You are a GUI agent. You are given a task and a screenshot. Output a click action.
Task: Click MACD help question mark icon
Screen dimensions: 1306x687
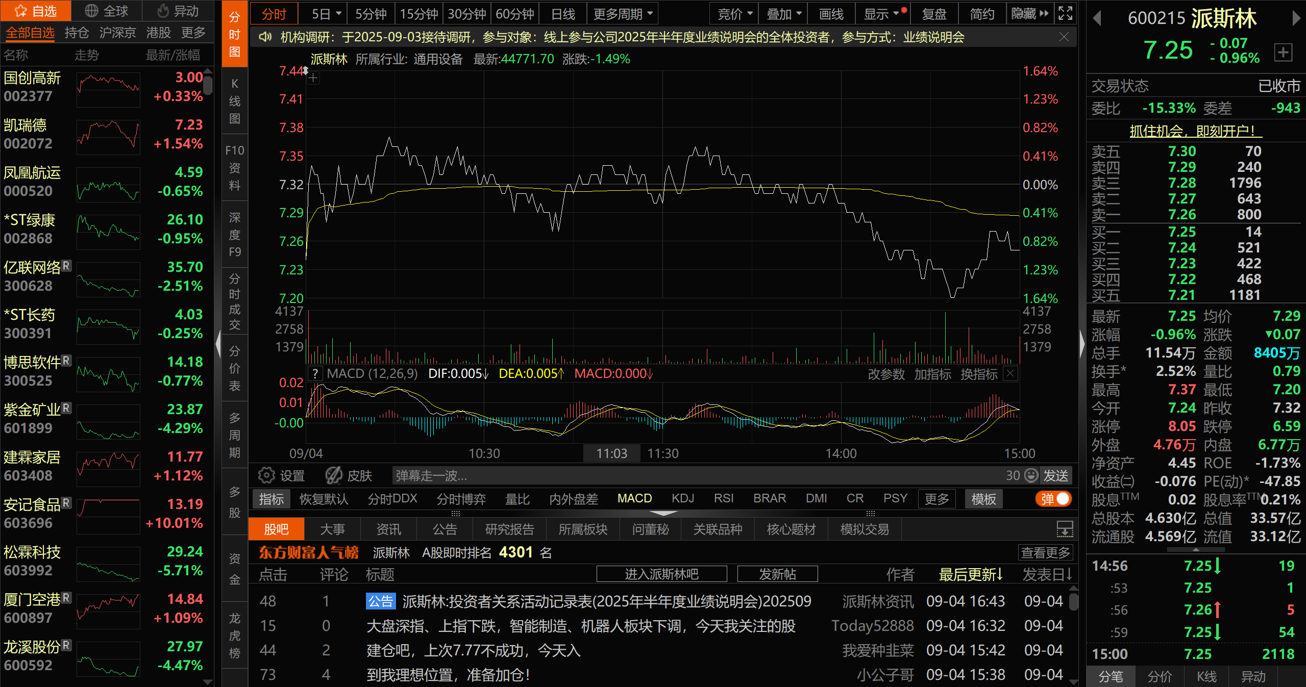click(315, 374)
